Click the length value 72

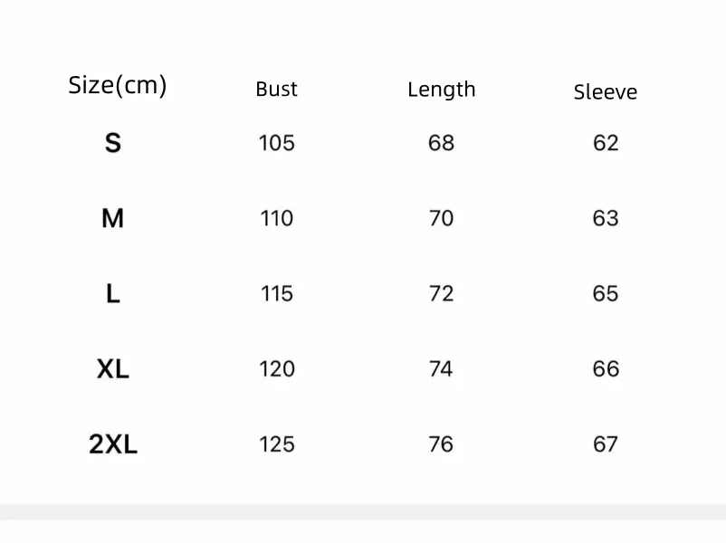[x=441, y=293]
